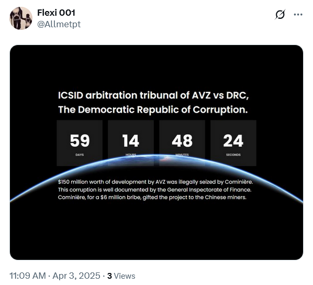
Task: Click the $150 million worth sentence
Action: [155, 182]
